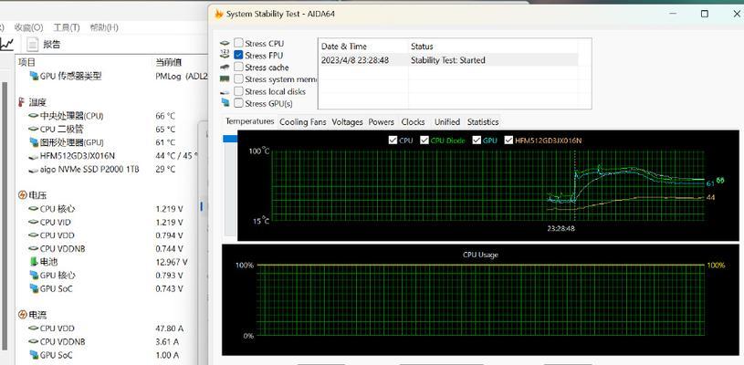Click icon next to CPU VID
Image resolution: width=744 pixels, height=365 pixels.
[x=34, y=222]
